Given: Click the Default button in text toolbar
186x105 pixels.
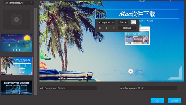Looking at the screenshot, I should (x=127, y=28).
